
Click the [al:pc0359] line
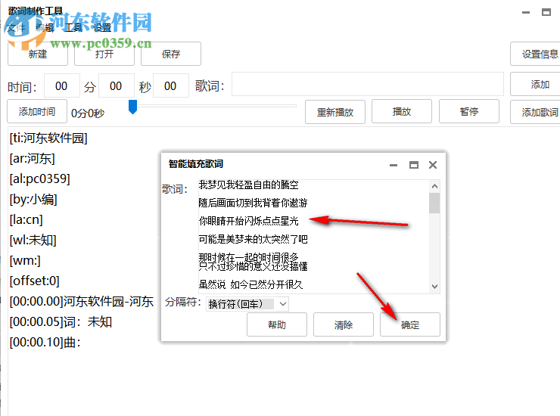[x=39, y=179]
